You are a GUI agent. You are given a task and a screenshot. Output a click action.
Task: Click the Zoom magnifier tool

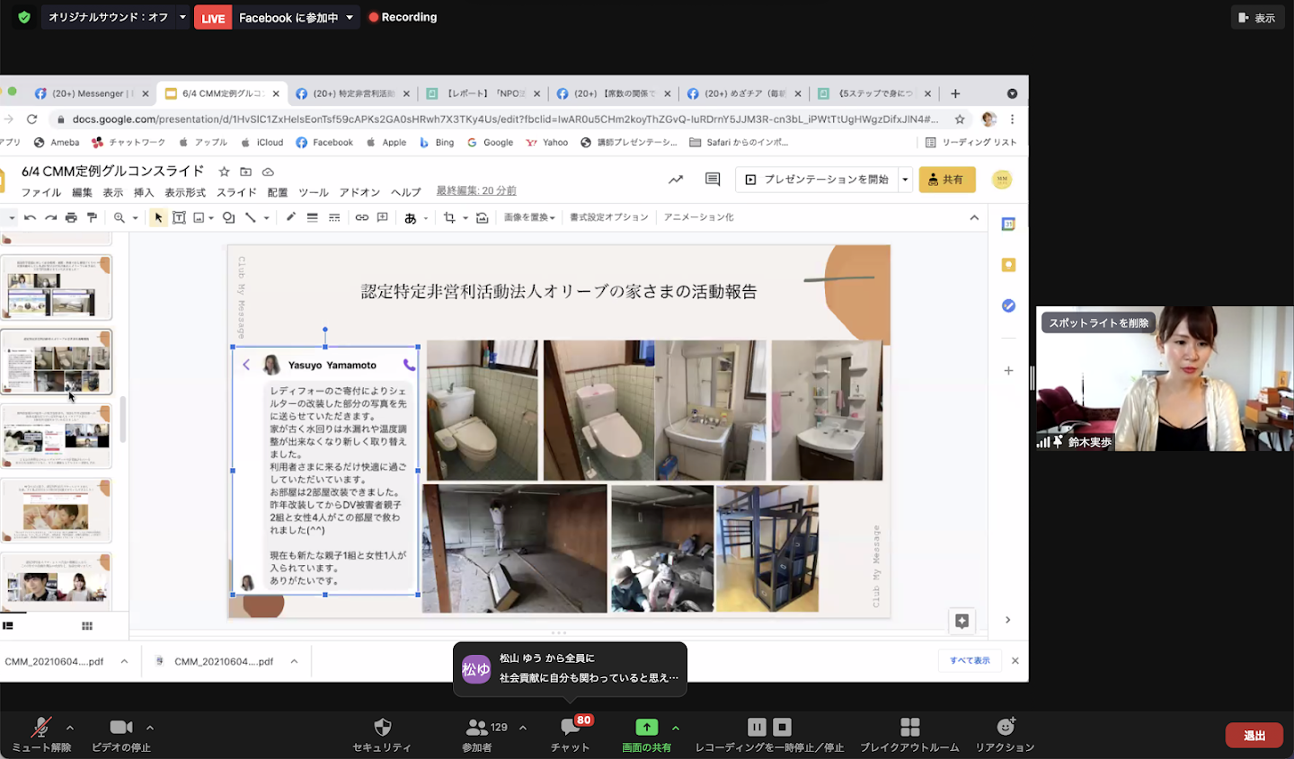[119, 217]
